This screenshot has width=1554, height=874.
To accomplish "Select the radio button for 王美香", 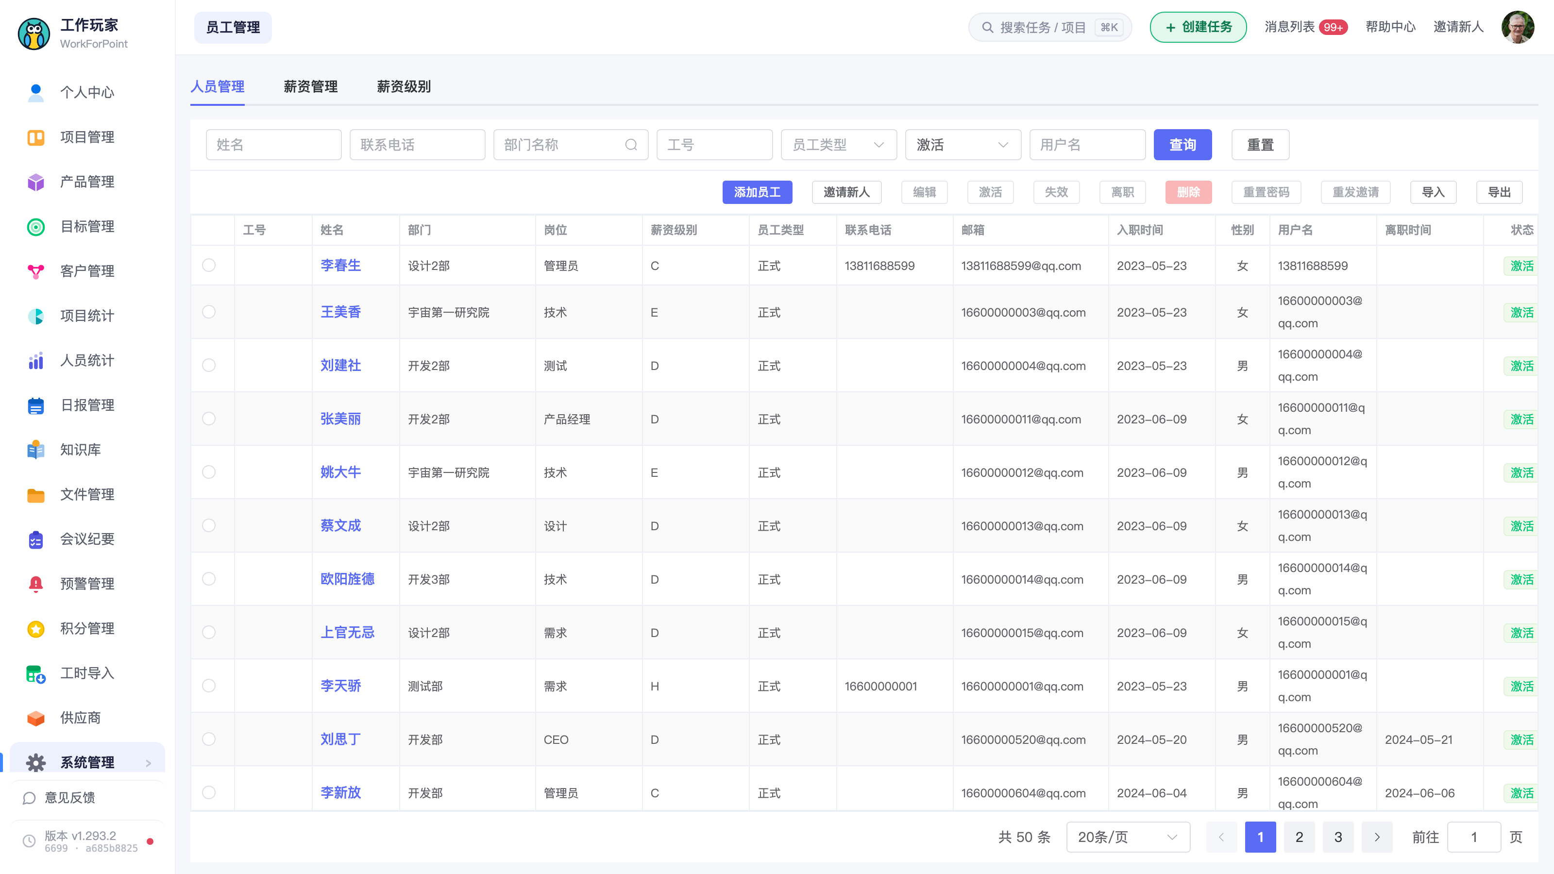I will pos(209,311).
